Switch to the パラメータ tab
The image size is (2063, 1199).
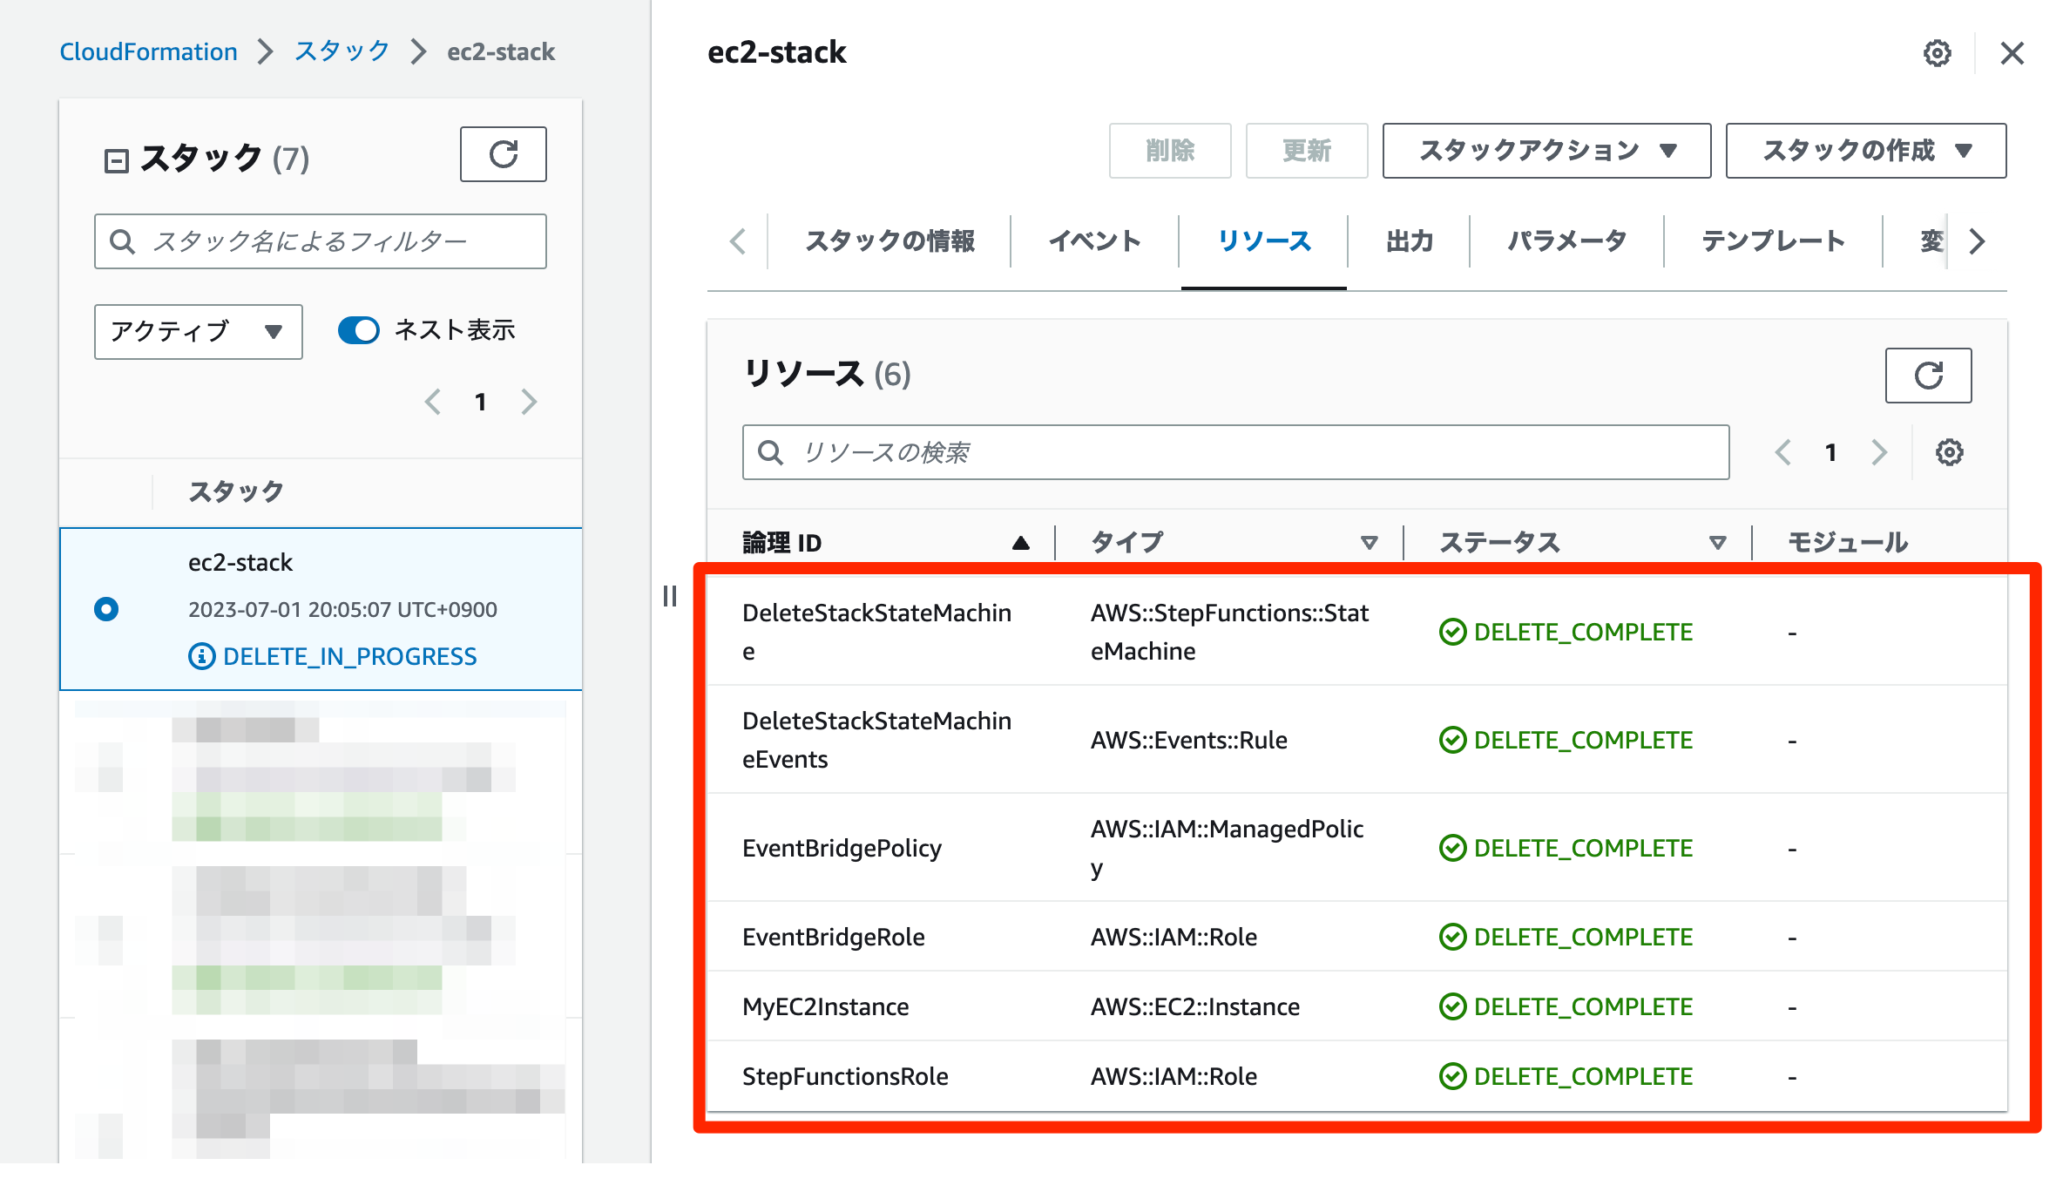coord(1564,241)
